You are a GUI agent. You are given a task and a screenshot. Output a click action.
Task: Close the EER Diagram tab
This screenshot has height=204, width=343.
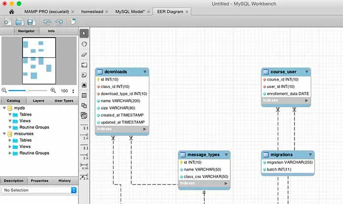[x=187, y=12]
